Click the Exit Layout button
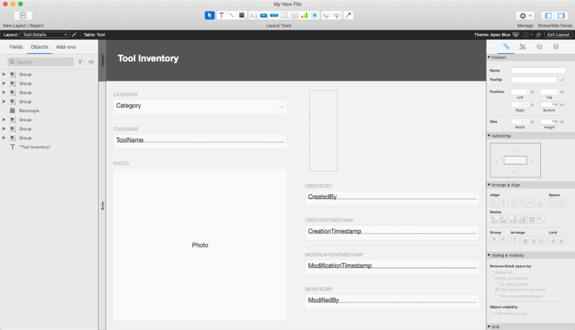575x330 pixels. (x=558, y=34)
